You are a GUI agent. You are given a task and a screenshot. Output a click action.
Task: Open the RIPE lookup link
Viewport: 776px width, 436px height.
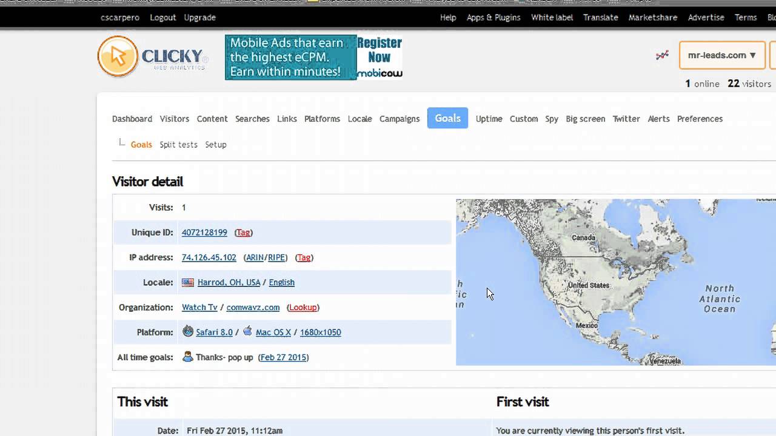coord(276,257)
